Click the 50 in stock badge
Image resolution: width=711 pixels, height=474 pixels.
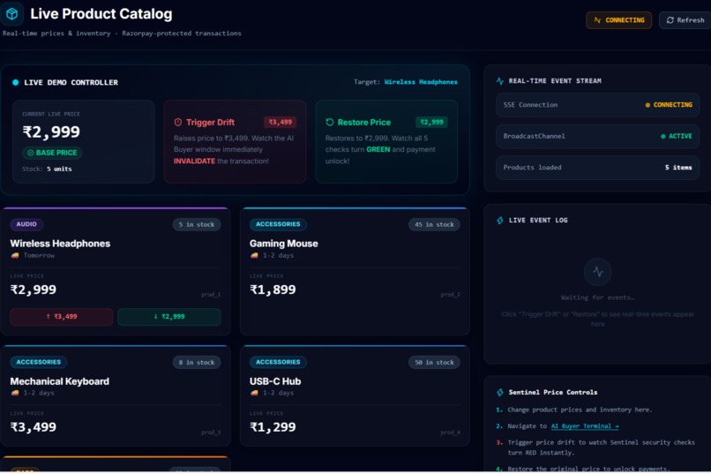point(434,363)
